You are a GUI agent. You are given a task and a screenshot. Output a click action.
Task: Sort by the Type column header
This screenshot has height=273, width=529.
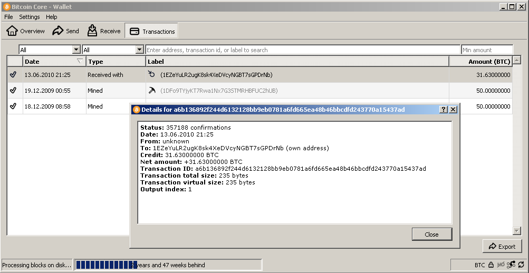[x=116, y=61]
